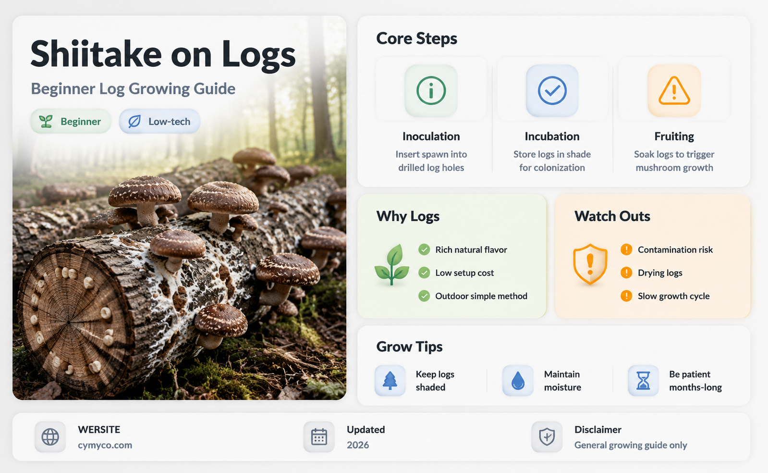
Task: Click green check beside Rich natural flavor
Action: (424, 249)
